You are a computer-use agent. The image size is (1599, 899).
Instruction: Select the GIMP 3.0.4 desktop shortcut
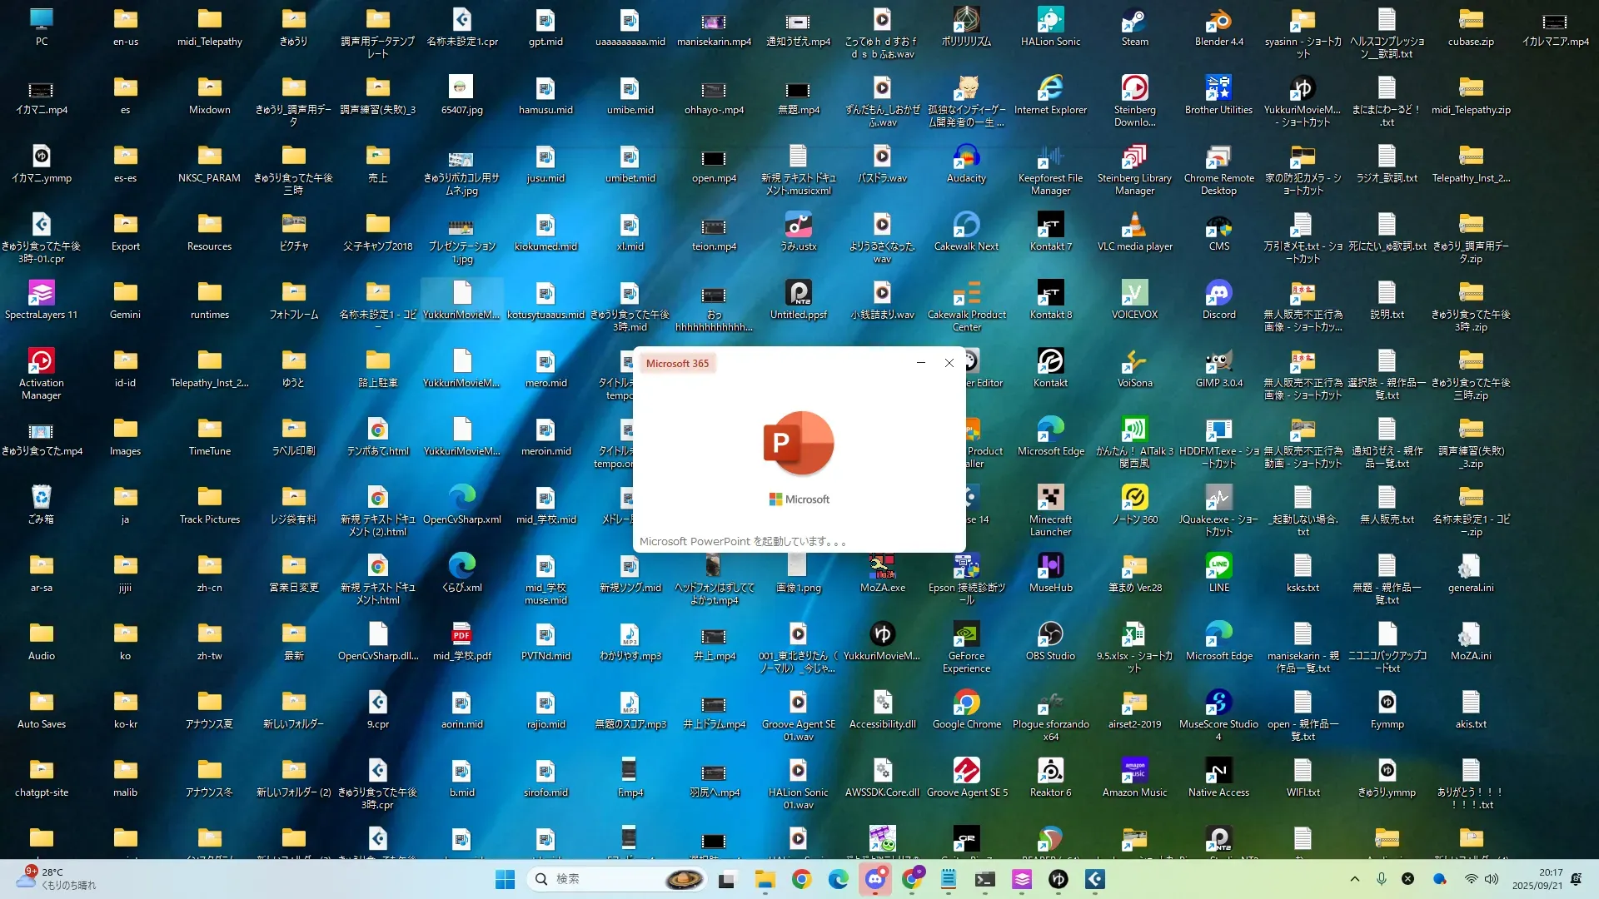pos(1218,363)
